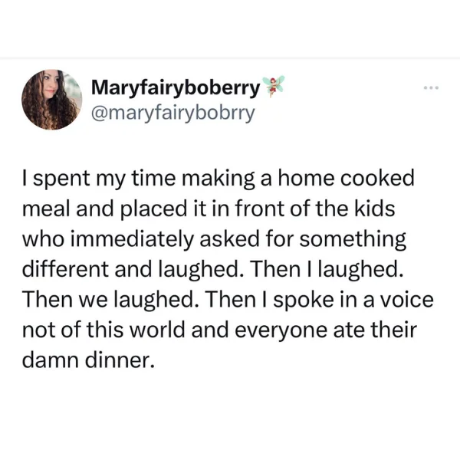The height and width of the screenshot is (460, 460).
Task: Open the @maryfairybobrry handle link
Action: [x=173, y=113]
